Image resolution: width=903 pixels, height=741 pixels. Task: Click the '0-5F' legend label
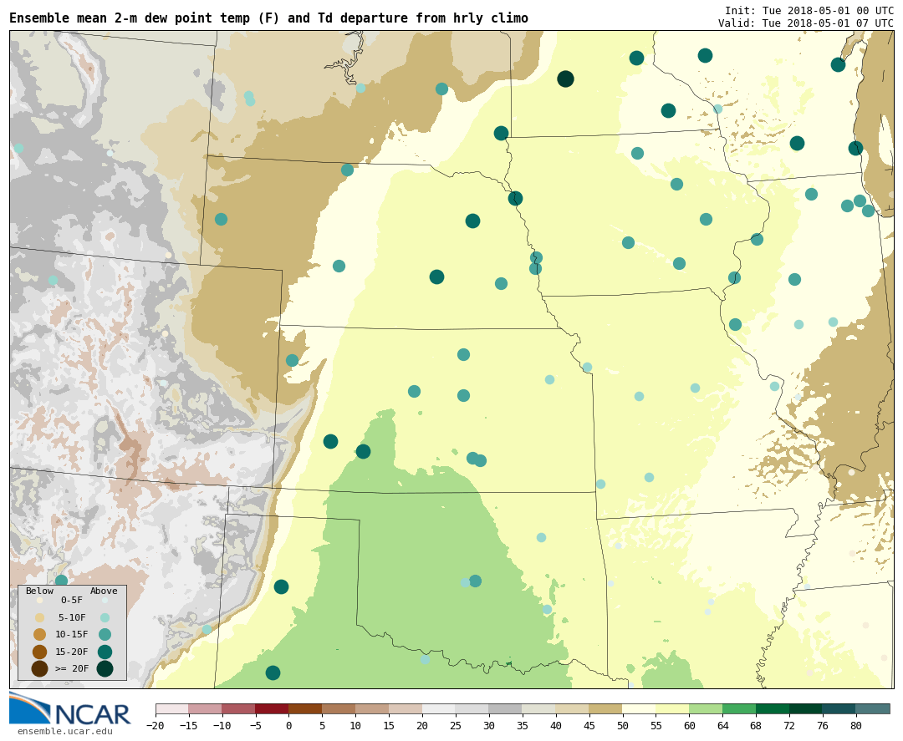(x=71, y=600)
